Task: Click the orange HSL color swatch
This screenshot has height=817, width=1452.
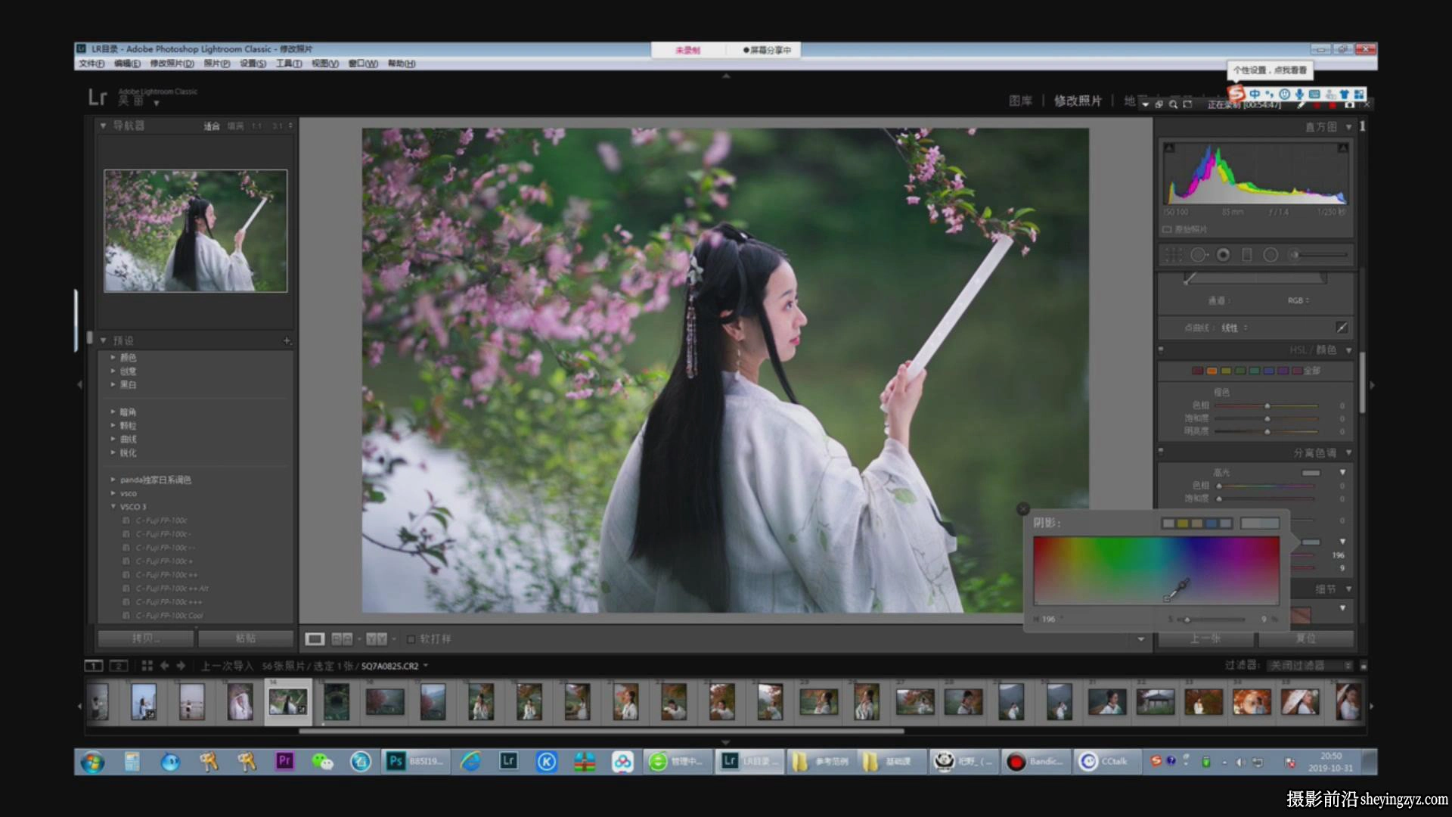Action: click(1212, 371)
